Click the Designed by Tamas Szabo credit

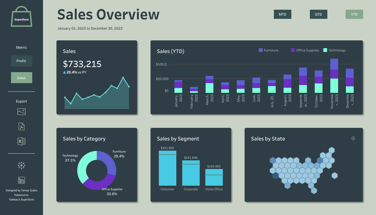[22, 190]
